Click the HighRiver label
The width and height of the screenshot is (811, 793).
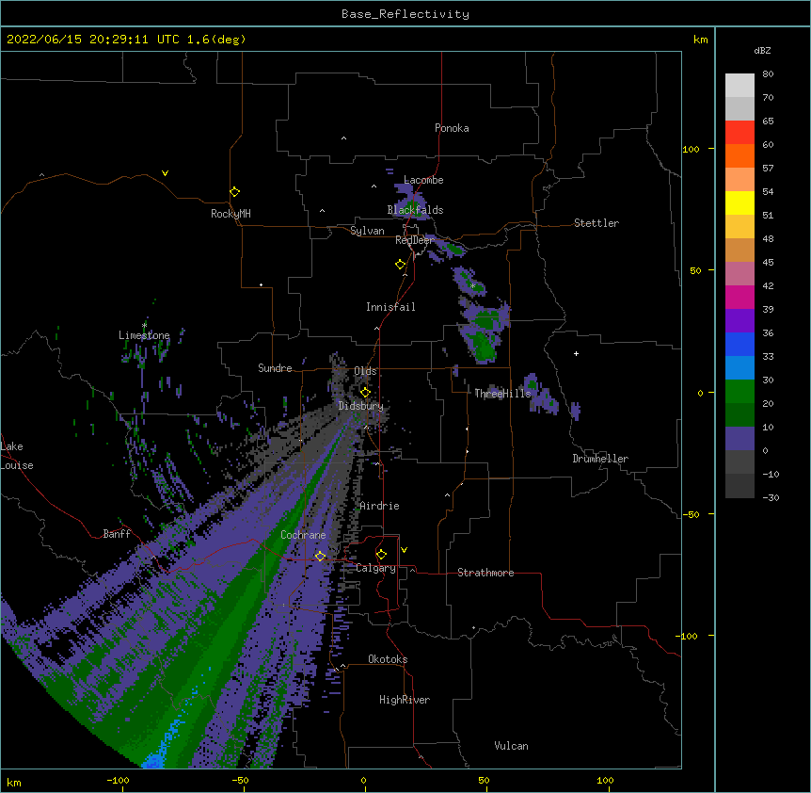click(x=405, y=700)
